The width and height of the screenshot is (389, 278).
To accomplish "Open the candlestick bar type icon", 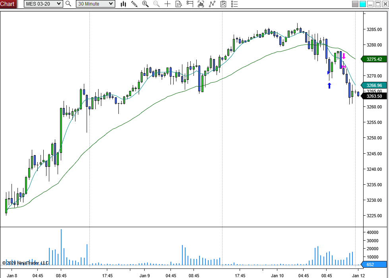I will click(x=123, y=4).
